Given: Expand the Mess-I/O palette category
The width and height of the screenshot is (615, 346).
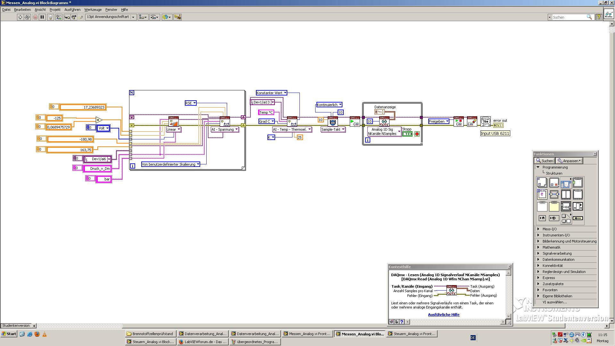Looking at the screenshot, I should pos(538,229).
